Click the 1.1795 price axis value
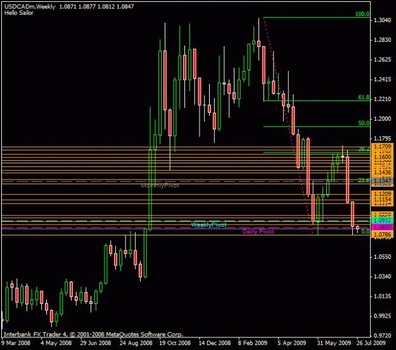 click(382, 139)
